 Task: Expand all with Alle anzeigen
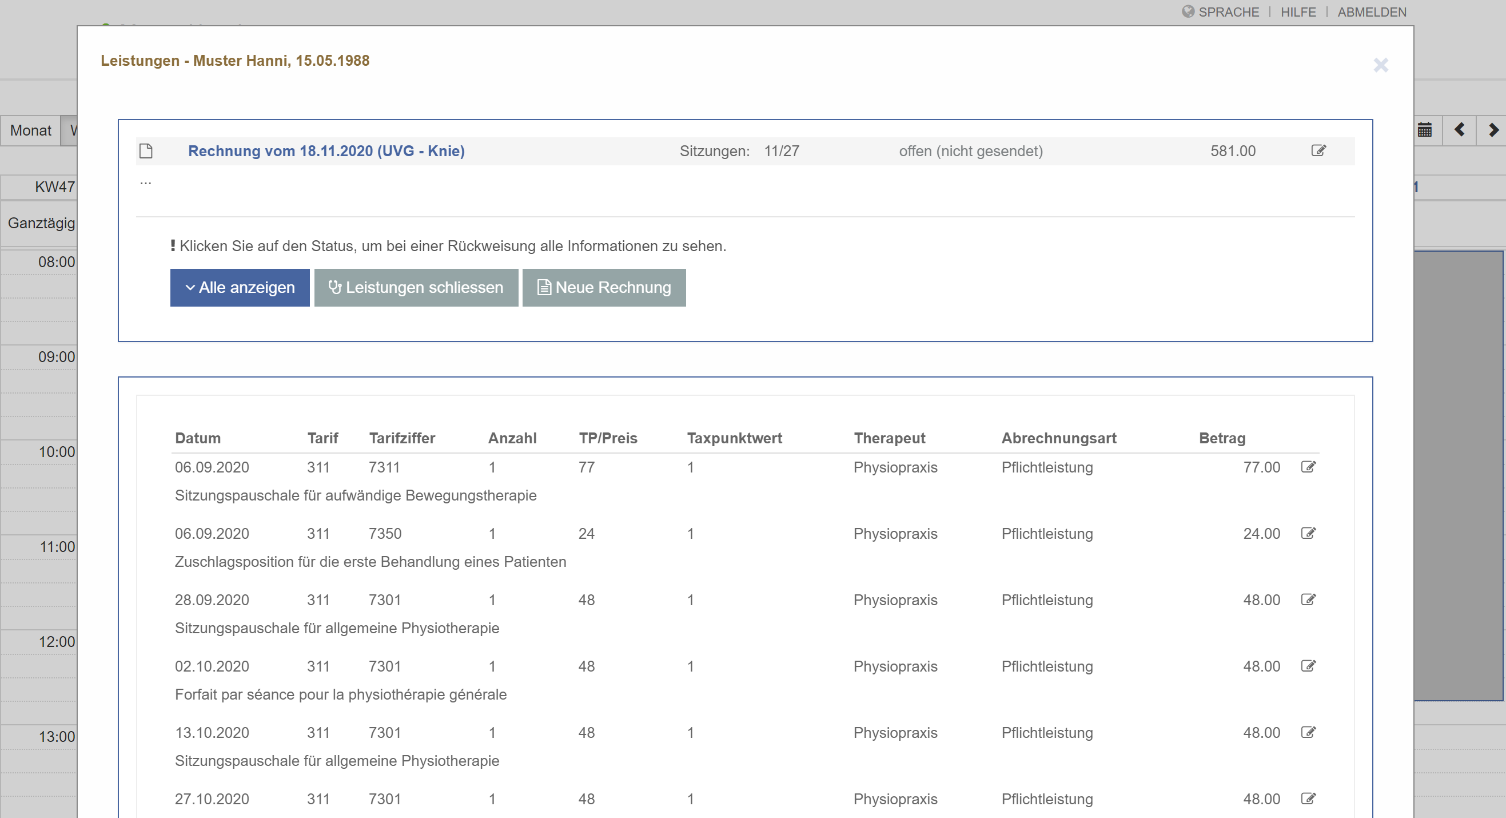pos(240,288)
